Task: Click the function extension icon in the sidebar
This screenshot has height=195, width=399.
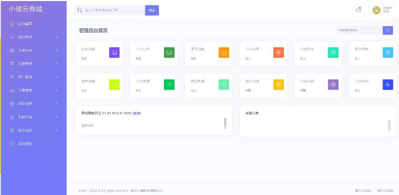Action: pos(12,117)
